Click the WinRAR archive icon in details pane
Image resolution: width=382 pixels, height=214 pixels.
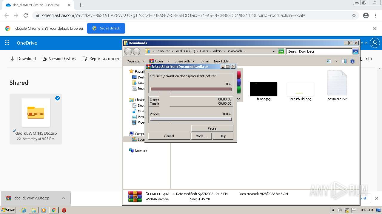(x=135, y=196)
